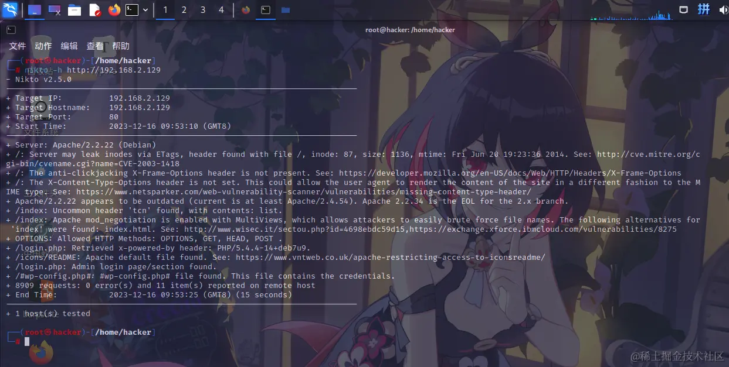
Task: Click the netsparker.com missing-content-type-header link
Action: tap(303, 192)
